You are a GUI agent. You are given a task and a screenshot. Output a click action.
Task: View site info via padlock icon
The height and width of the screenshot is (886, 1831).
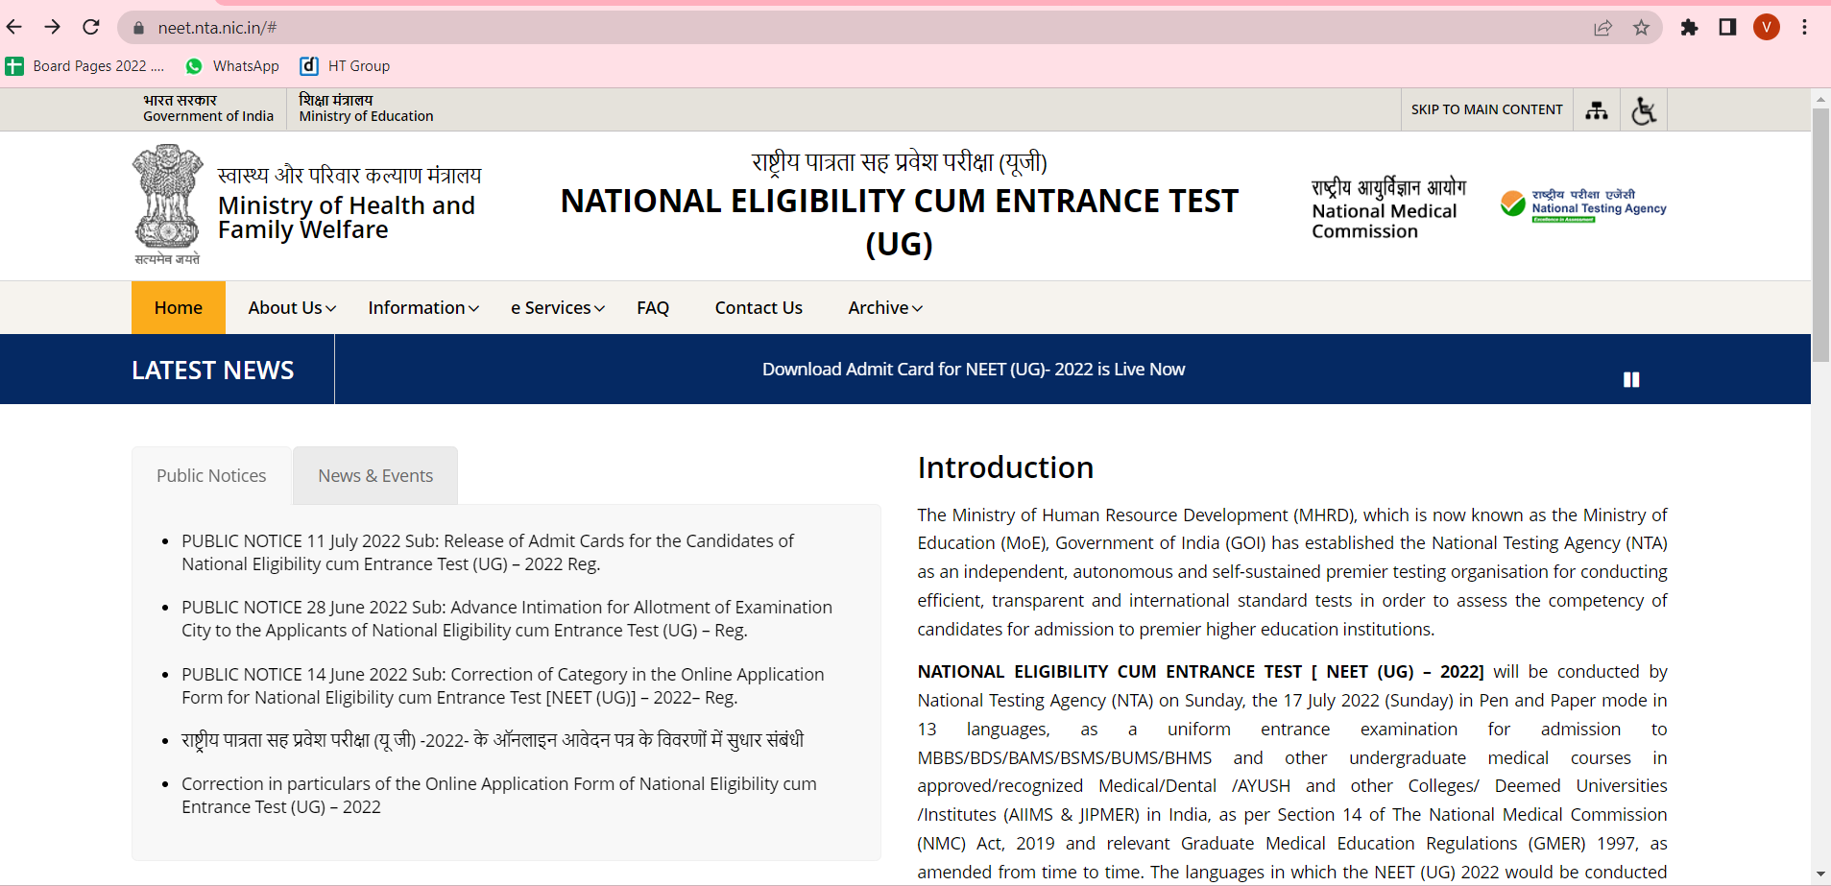tap(138, 28)
